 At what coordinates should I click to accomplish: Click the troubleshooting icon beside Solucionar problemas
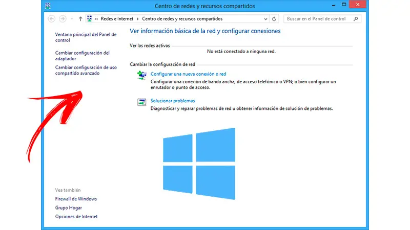[x=142, y=102]
